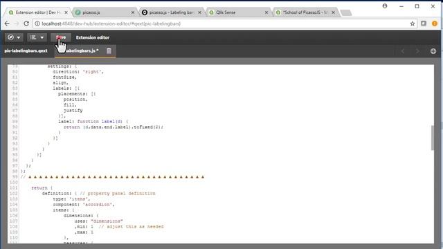This screenshot has width=443, height=249.
Task: Close the Labeling bars browser tab
Action: pos(200,12)
